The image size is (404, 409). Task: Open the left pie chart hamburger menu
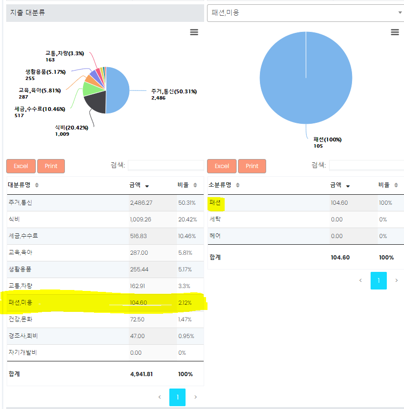(x=194, y=32)
